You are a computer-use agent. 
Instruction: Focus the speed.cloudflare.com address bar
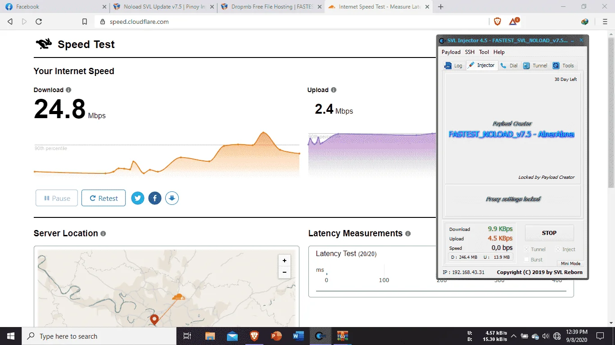(293, 22)
